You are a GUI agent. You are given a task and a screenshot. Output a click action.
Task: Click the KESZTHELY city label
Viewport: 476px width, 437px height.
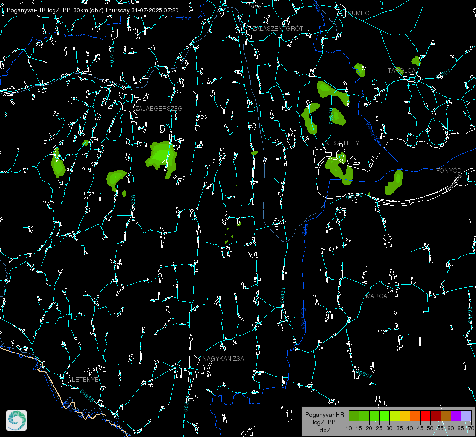[x=342, y=143]
